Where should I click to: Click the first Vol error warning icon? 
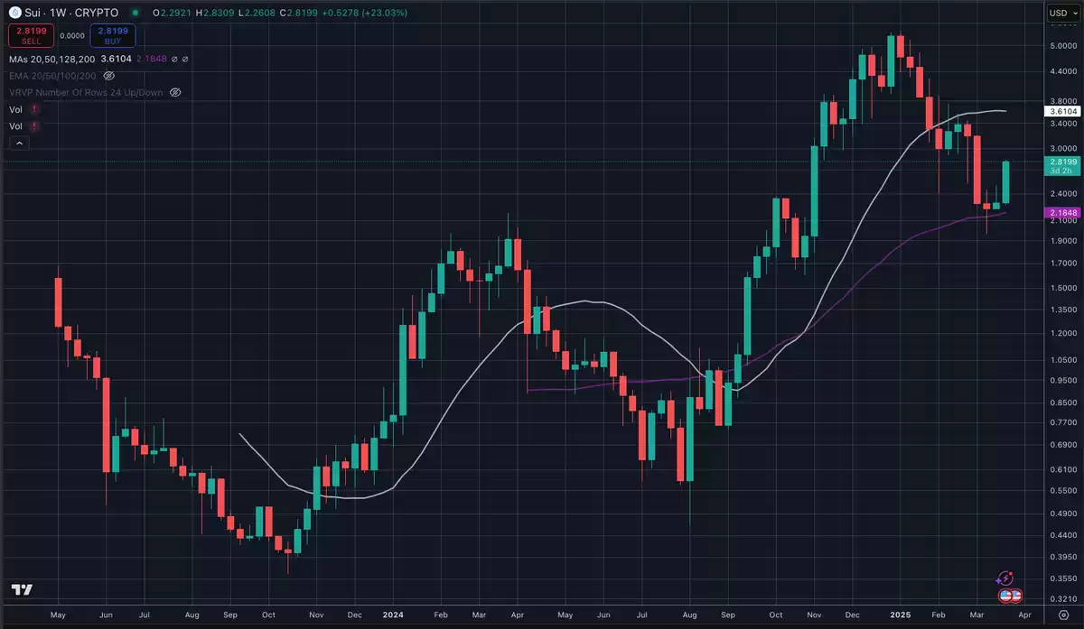[34, 109]
